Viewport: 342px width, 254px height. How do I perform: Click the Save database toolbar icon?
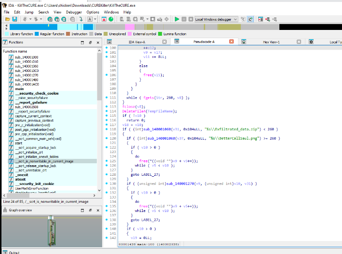[14, 19]
